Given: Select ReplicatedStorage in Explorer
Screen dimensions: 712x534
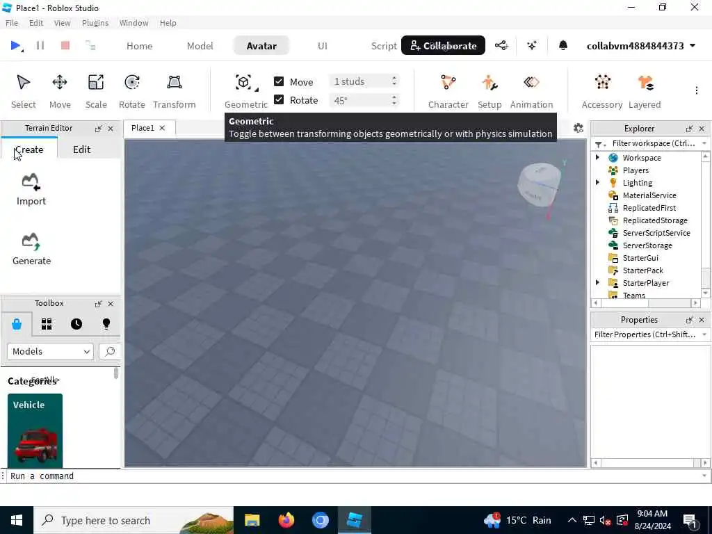Looking at the screenshot, I should pos(655,220).
